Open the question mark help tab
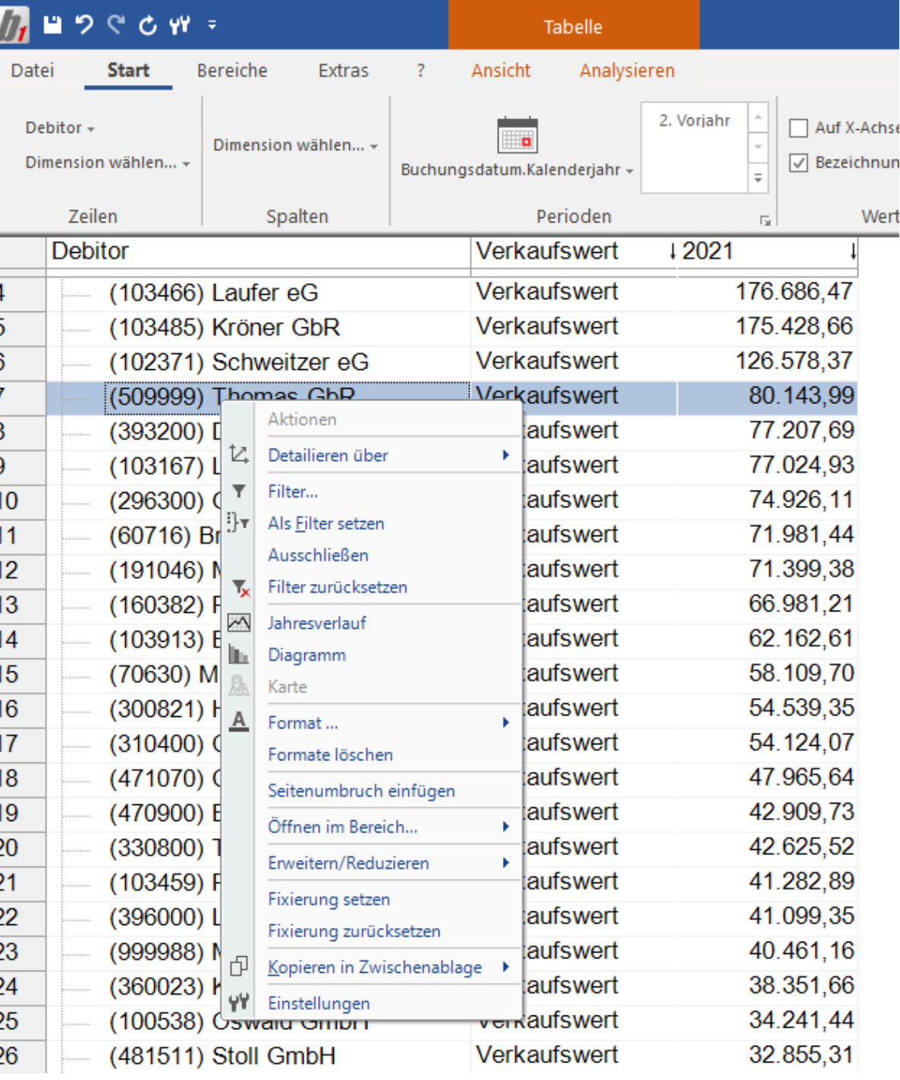Screen dimensions: 900x1080 point(420,71)
